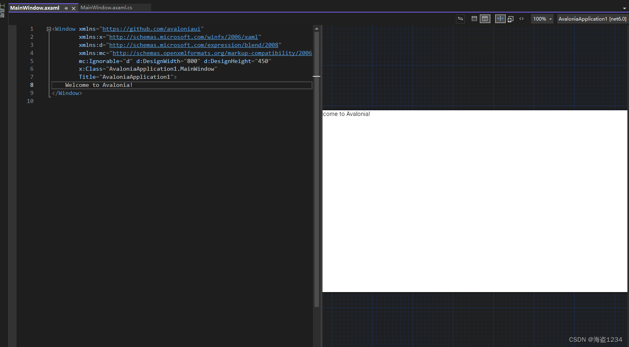Click line number 10 in the gutter
629x347 pixels.
[x=30, y=101]
